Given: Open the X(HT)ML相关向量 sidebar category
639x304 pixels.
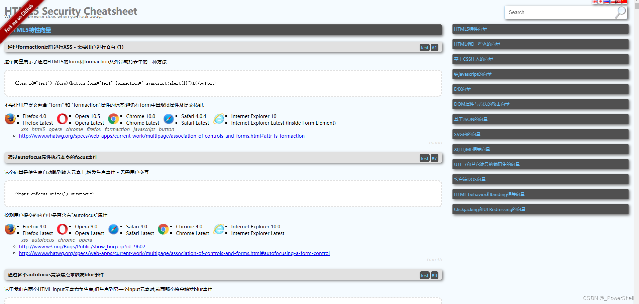Looking at the screenshot, I should 540,149.
